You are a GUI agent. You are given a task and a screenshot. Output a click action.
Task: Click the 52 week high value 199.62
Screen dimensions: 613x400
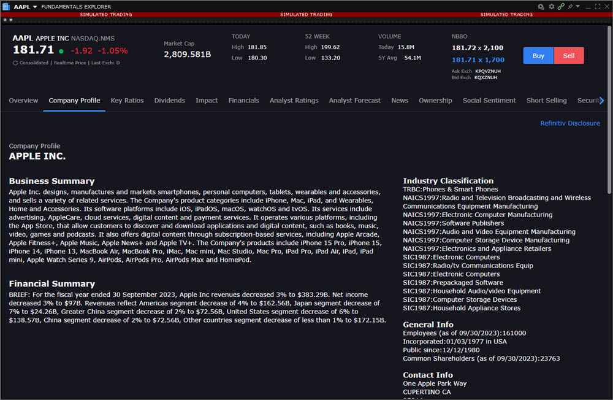click(x=330, y=47)
